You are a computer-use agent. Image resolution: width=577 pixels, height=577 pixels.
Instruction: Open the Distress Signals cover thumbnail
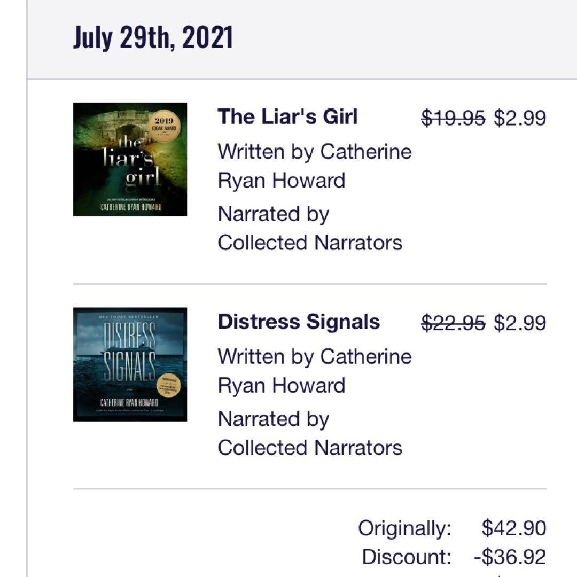click(x=130, y=364)
